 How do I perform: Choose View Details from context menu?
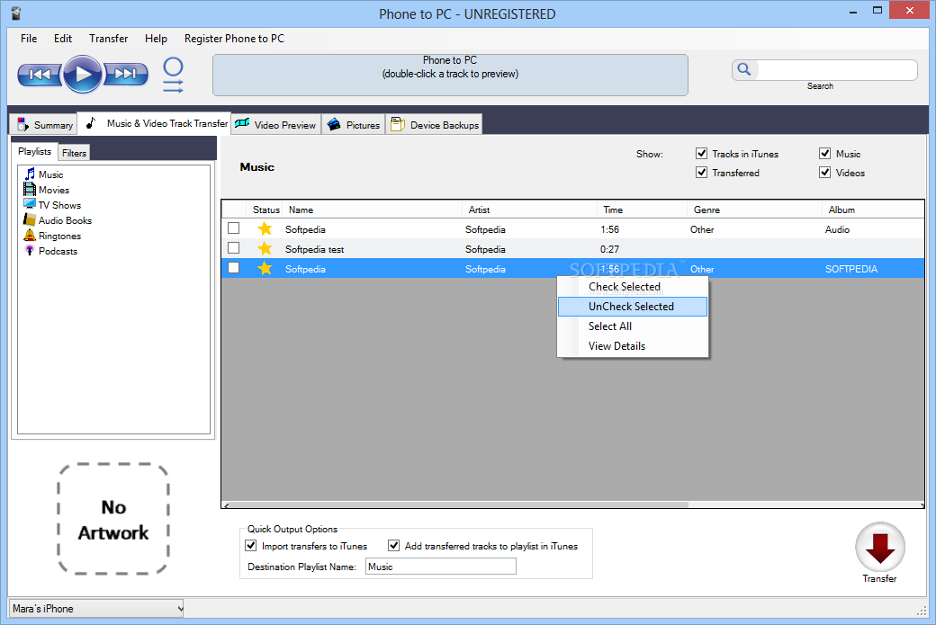click(633, 346)
